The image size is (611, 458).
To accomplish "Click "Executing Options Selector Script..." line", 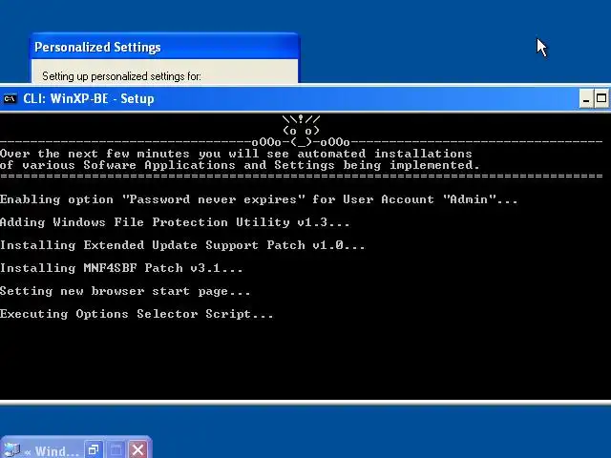I will 137,314.
